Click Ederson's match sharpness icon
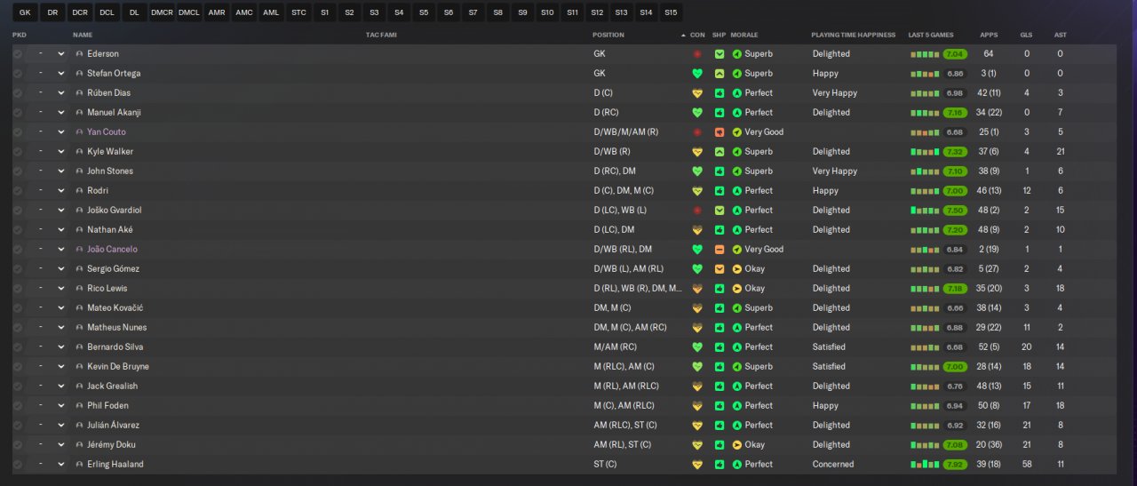Viewport: 1137px width, 486px height. click(720, 54)
